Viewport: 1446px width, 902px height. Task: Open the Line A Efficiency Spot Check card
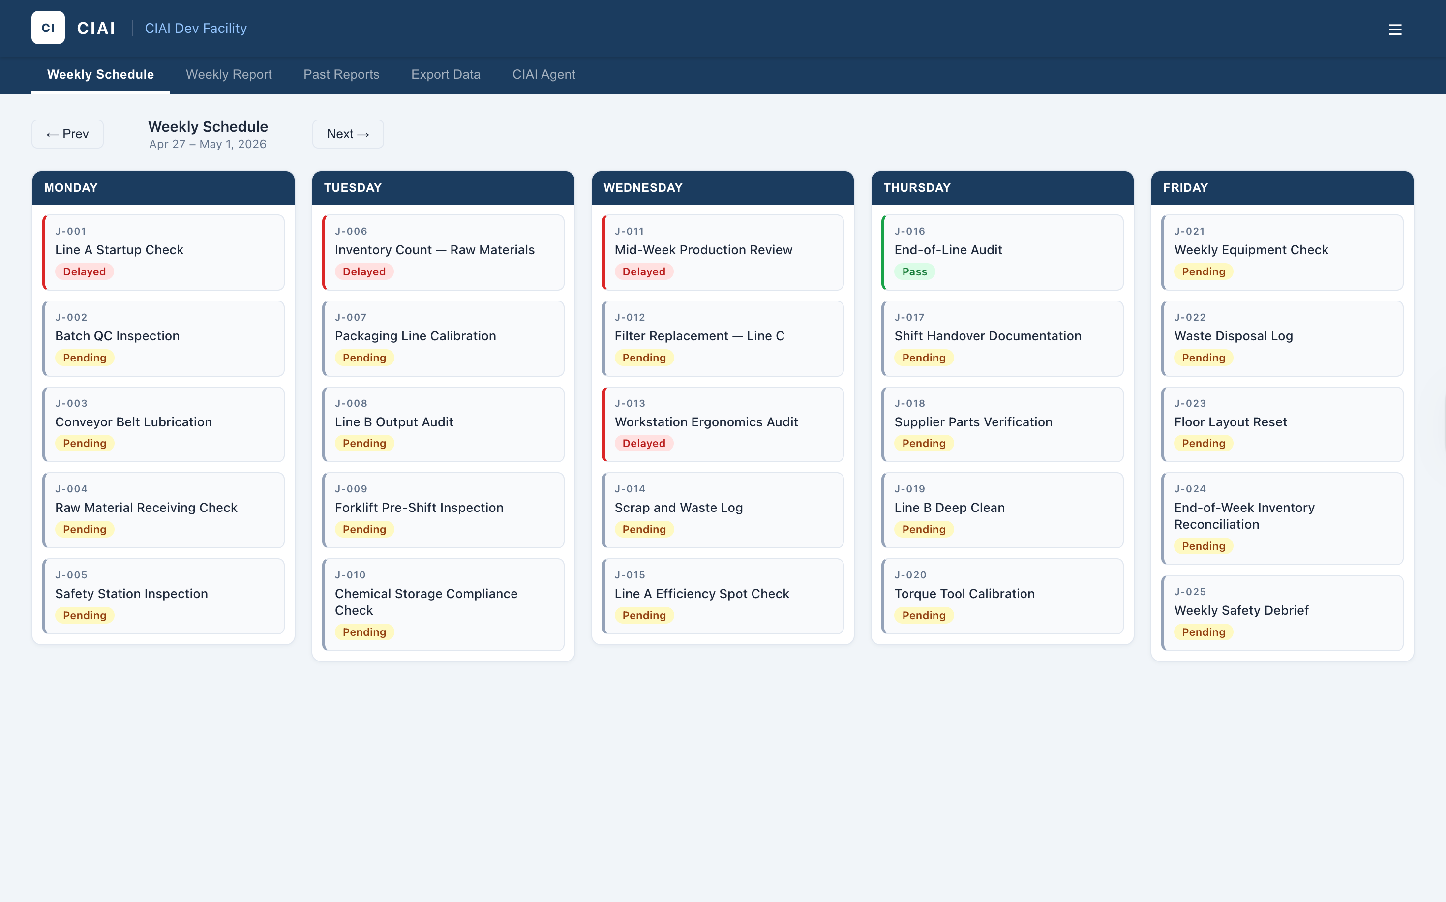[723, 596]
